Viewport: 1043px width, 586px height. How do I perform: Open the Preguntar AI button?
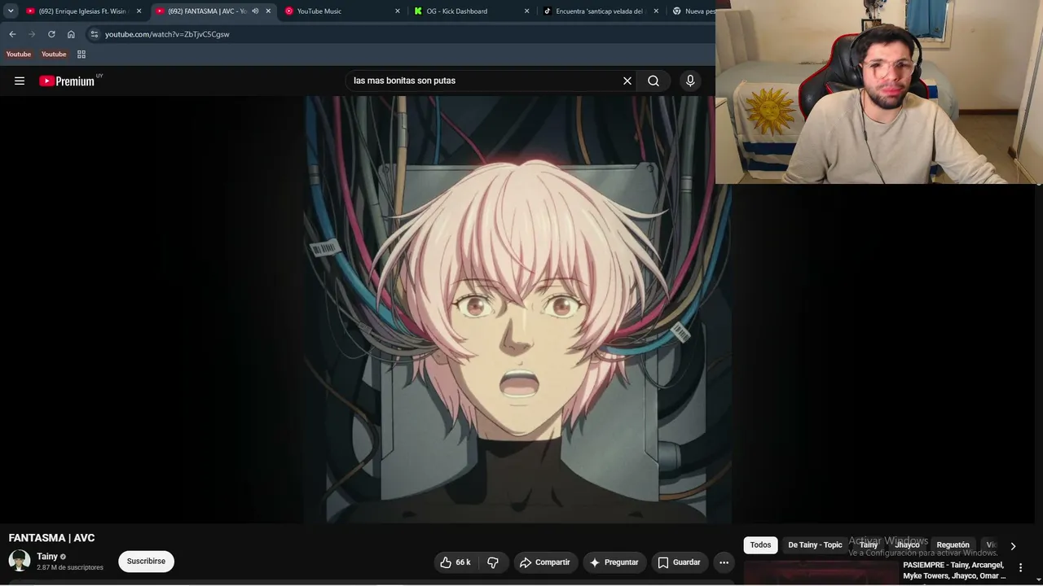coord(614,562)
